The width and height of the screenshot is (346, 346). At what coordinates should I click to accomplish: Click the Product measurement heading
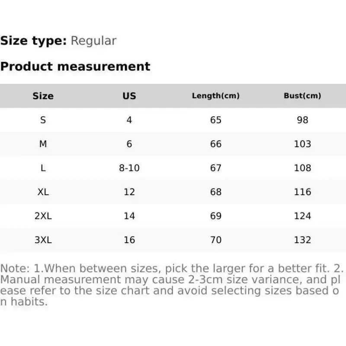[75, 67]
